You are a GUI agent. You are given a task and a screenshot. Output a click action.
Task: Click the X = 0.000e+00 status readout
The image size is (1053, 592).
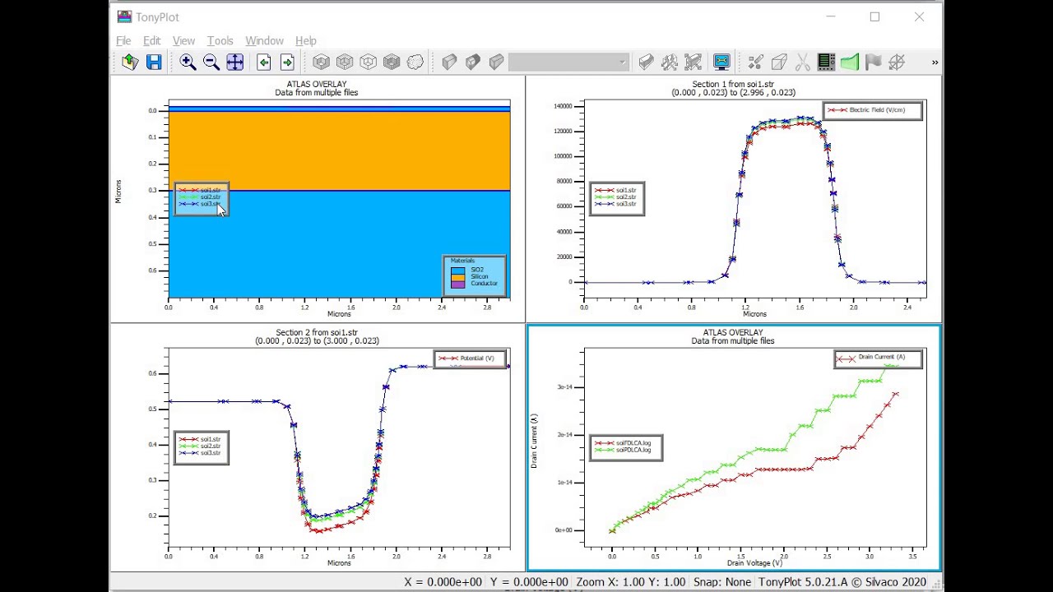(443, 582)
